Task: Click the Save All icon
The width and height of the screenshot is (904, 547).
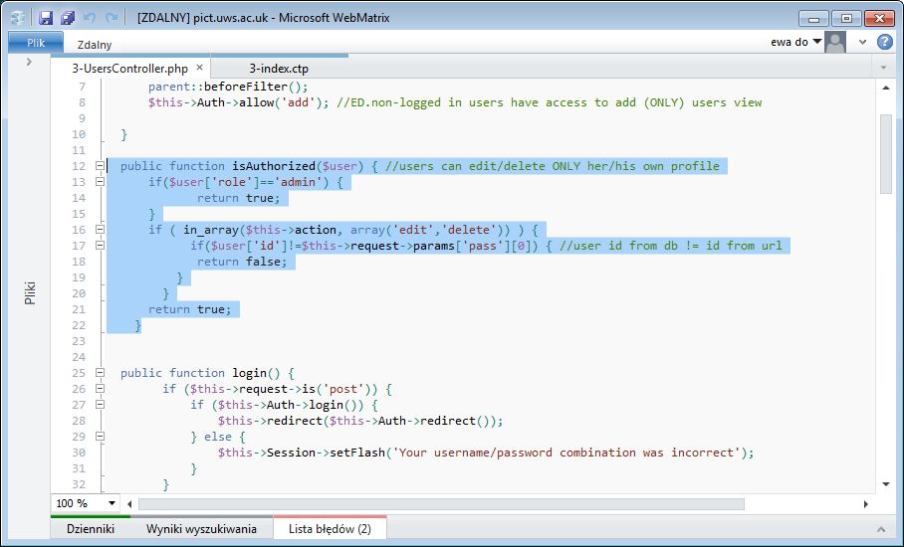Action: pos(68,18)
